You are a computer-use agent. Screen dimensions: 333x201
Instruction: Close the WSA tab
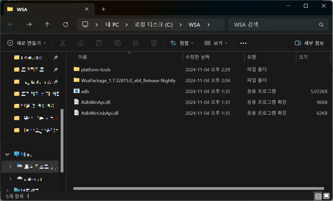pos(86,9)
